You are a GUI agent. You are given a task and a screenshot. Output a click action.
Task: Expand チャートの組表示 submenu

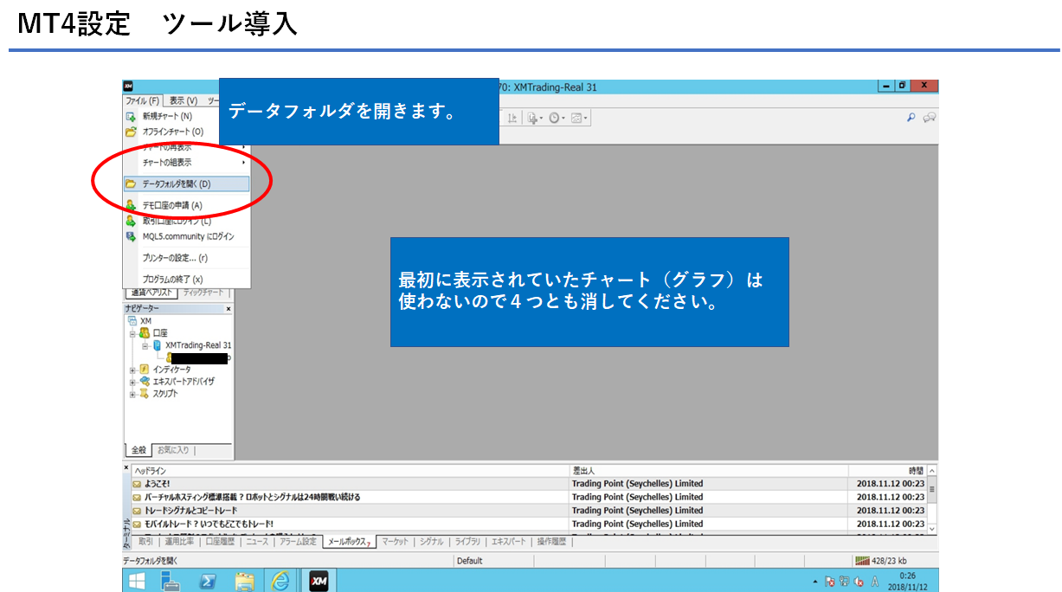(x=186, y=163)
